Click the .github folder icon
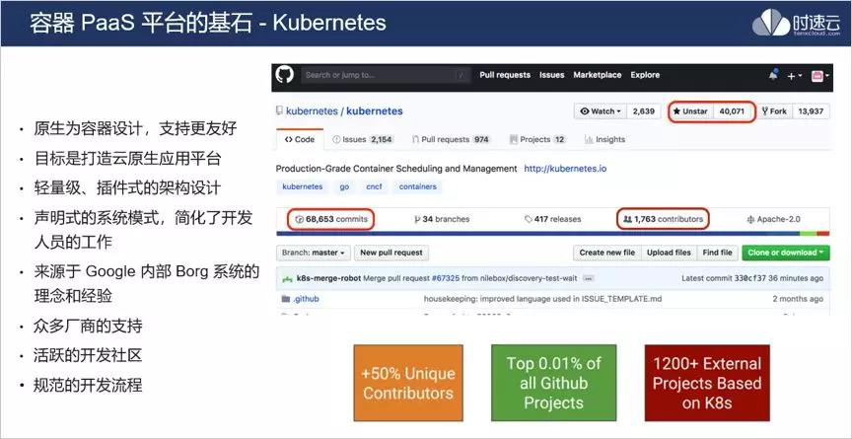Screen dimensions: 852x439 [286, 299]
